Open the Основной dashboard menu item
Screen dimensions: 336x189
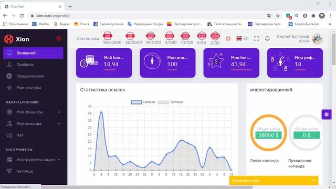point(33,53)
